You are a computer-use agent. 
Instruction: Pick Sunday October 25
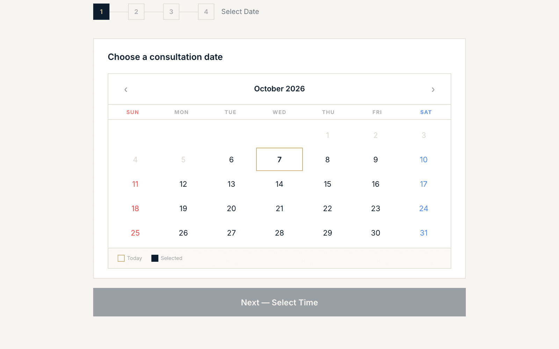tap(135, 233)
